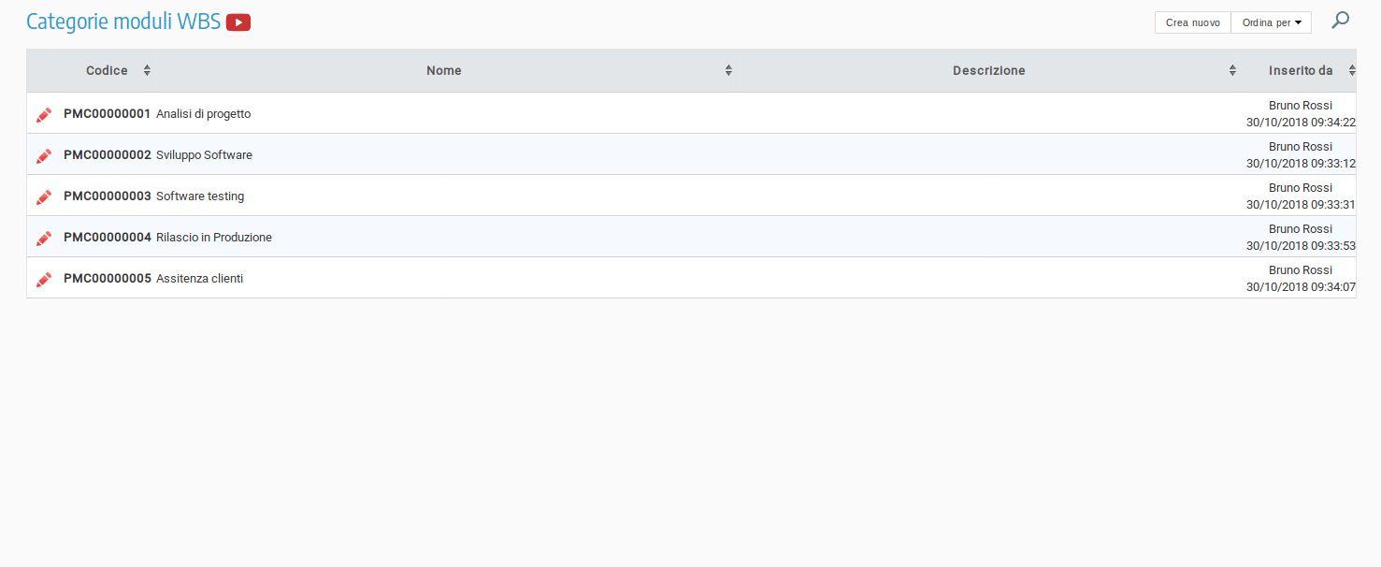Open the YouTube video tutorial icon
The width and height of the screenshot is (1381, 567).
(238, 22)
